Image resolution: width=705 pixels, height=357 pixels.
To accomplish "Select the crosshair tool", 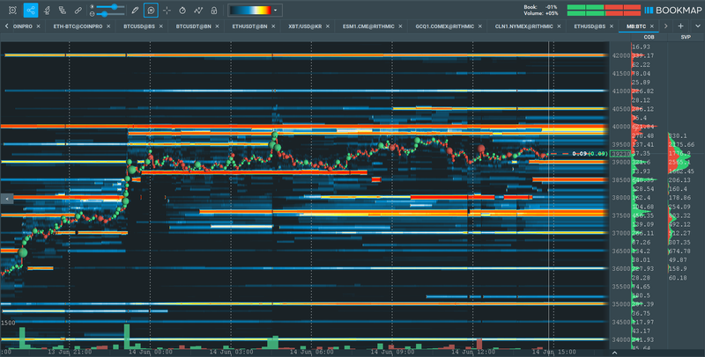I will point(167,10).
